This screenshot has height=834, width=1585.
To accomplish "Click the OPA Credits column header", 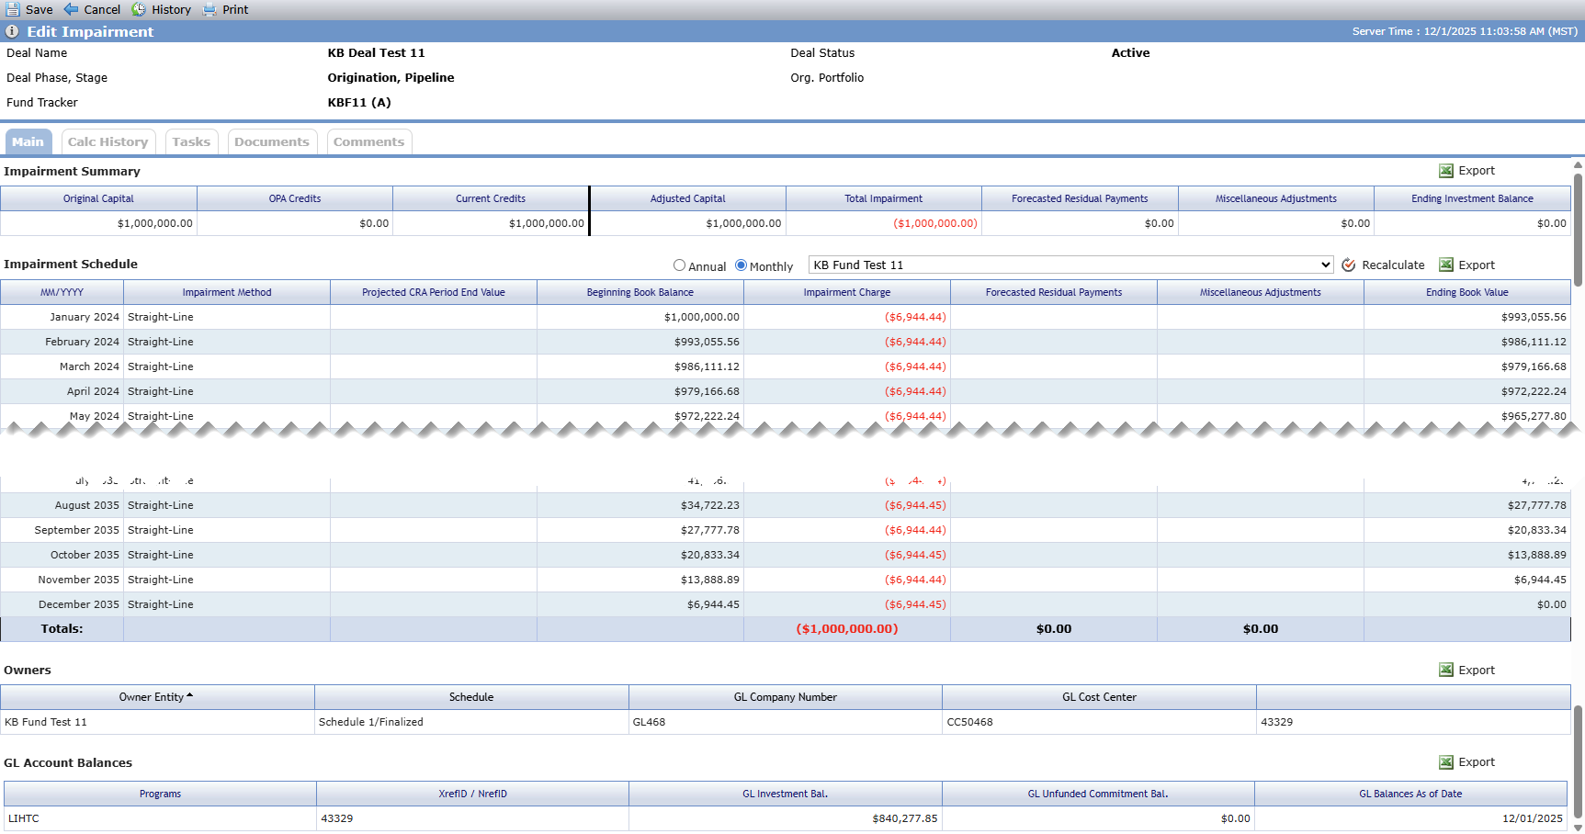I will [295, 198].
